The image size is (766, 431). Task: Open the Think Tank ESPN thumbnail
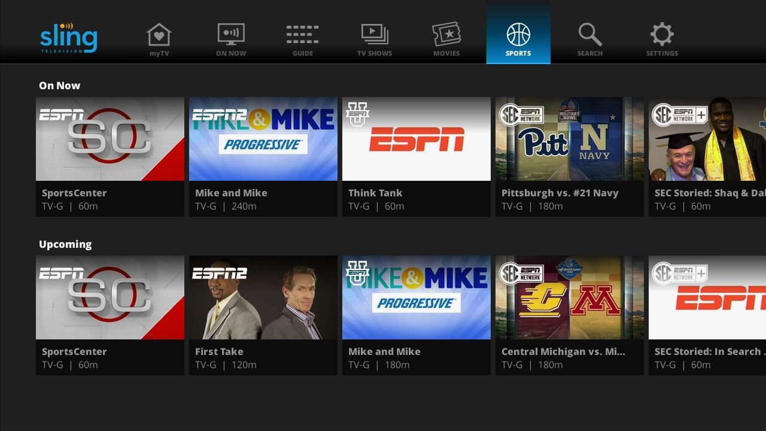417,139
